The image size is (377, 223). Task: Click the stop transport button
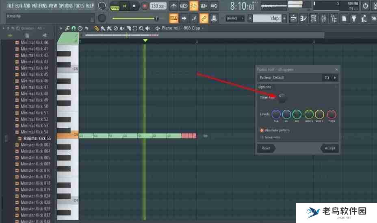[134, 6]
